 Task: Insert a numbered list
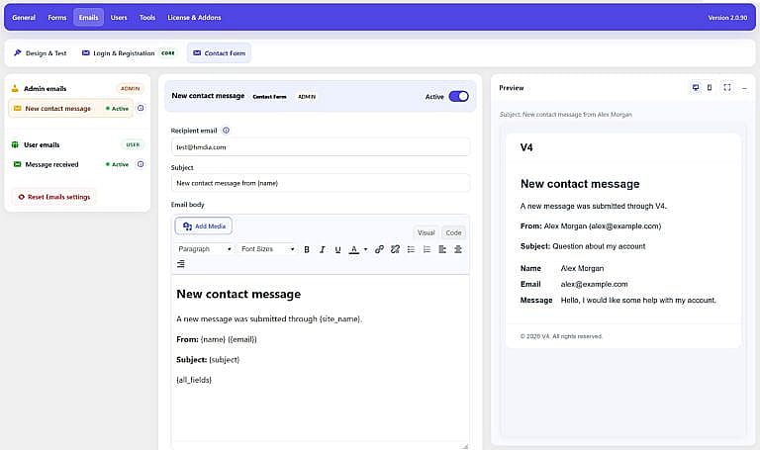click(x=427, y=249)
